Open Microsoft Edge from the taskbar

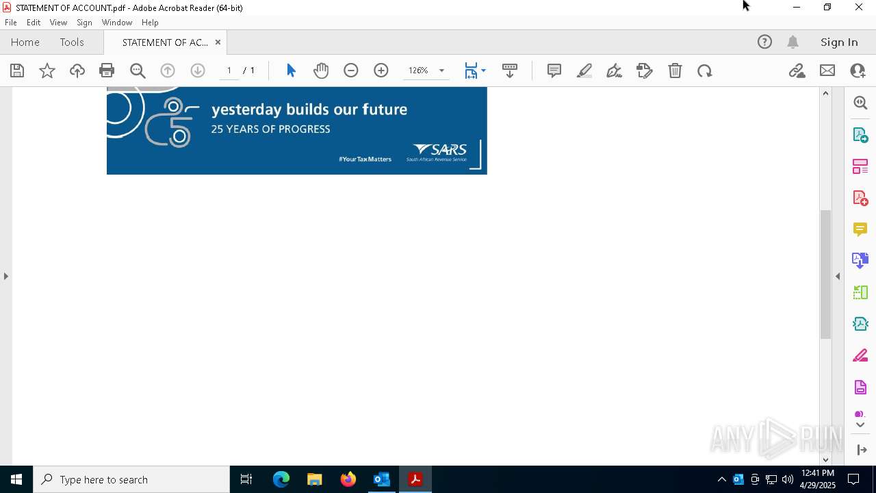coord(281,479)
